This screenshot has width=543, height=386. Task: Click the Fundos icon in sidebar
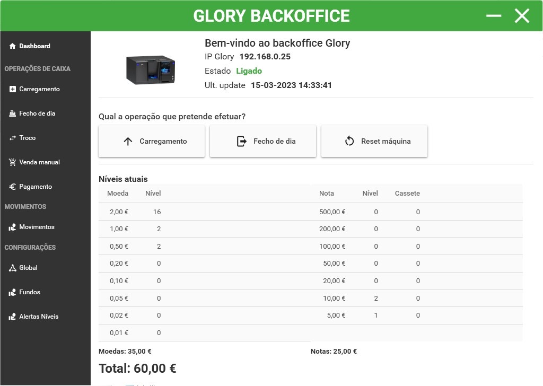[x=13, y=292]
